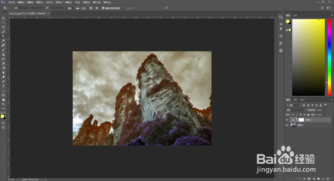Viewport: 334px width, 181px height.
Task: Click the 清除 button in options bar
Action: pos(69,8)
